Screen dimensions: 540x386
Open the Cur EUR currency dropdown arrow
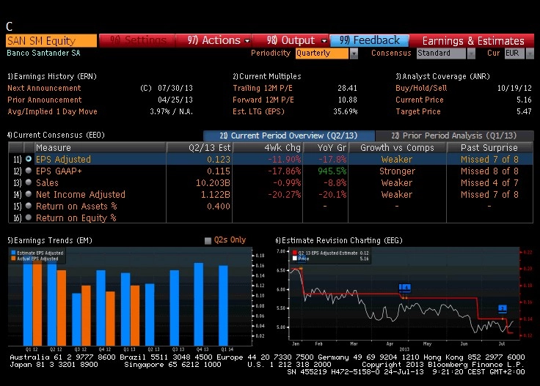tap(530, 53)
